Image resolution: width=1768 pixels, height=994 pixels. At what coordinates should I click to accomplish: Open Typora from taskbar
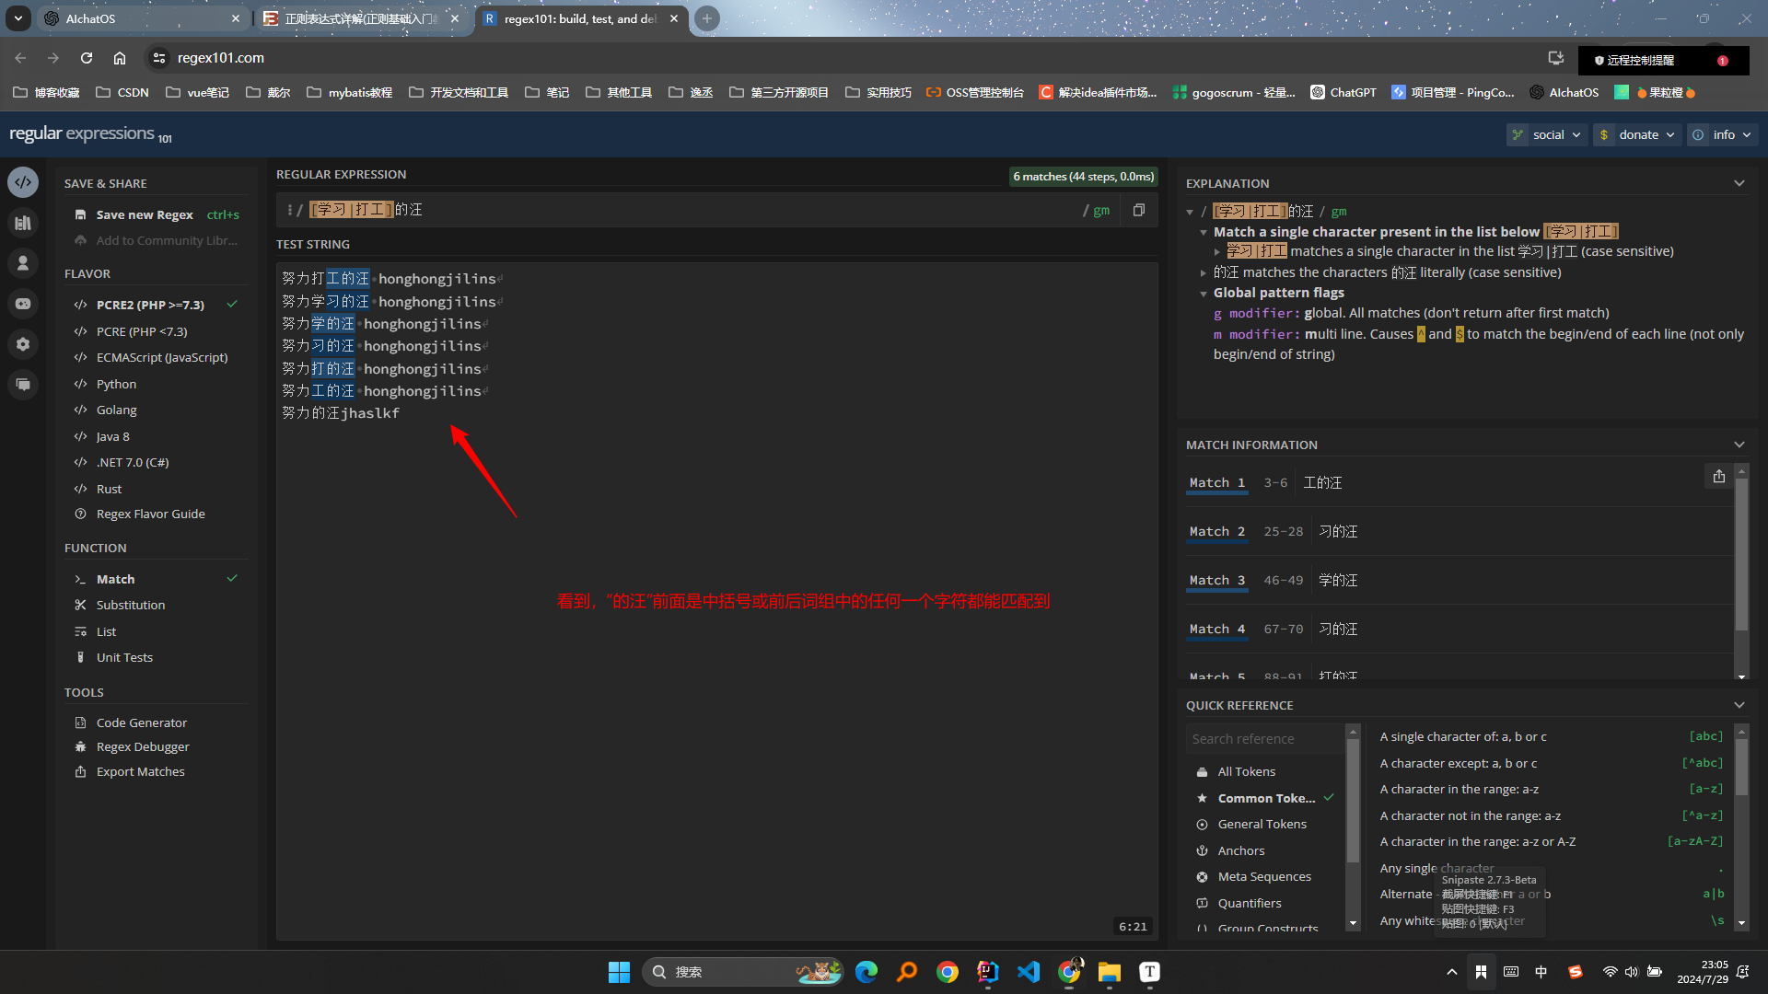(1150, 972)
